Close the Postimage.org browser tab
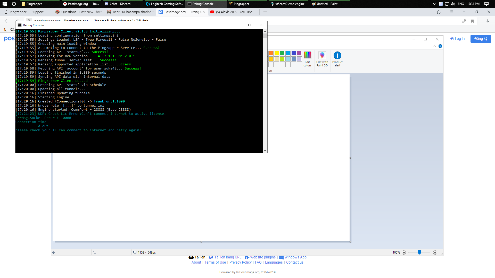Image resolution: width=495 pixels, height=278 pixels. click(204, 12)
